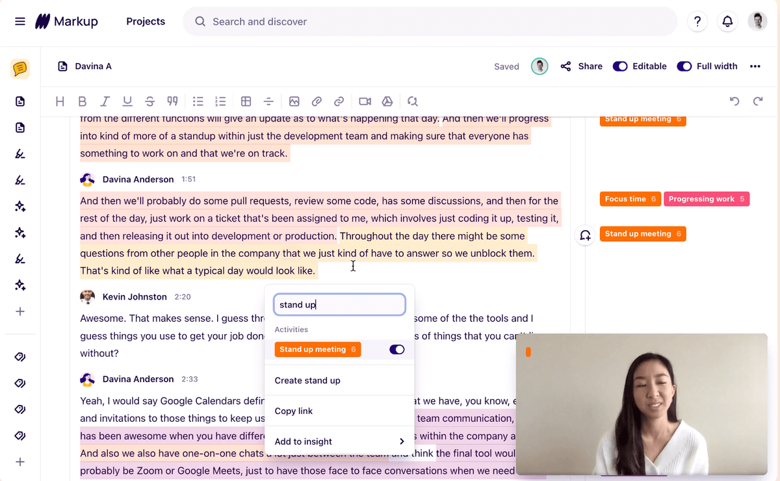Select Create stand up from the menu

tap(307, 380)
